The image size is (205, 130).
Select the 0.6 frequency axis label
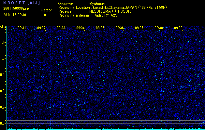click(3, 123)
